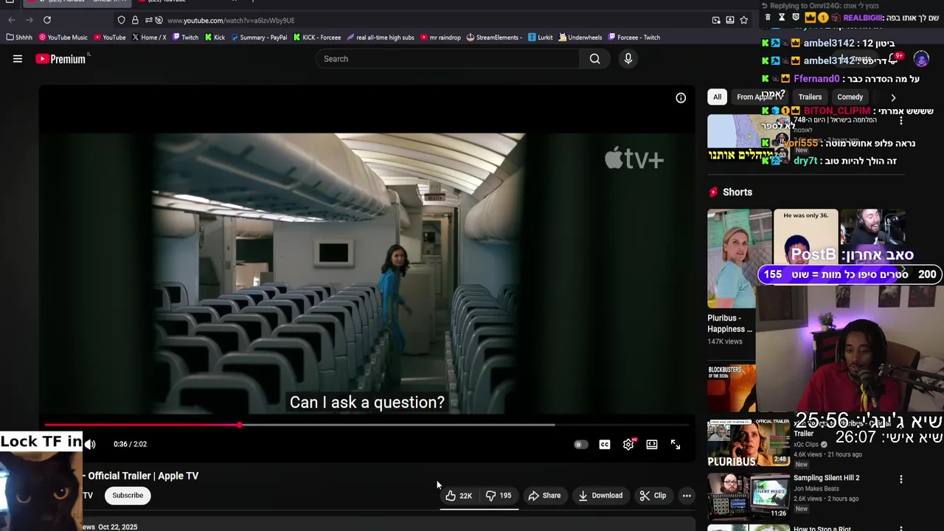Open KICK - Forceee bookmark
Image resolution: width=944 pixels, height=531 pixels.
pyautogui.click(x=317, y=38)
